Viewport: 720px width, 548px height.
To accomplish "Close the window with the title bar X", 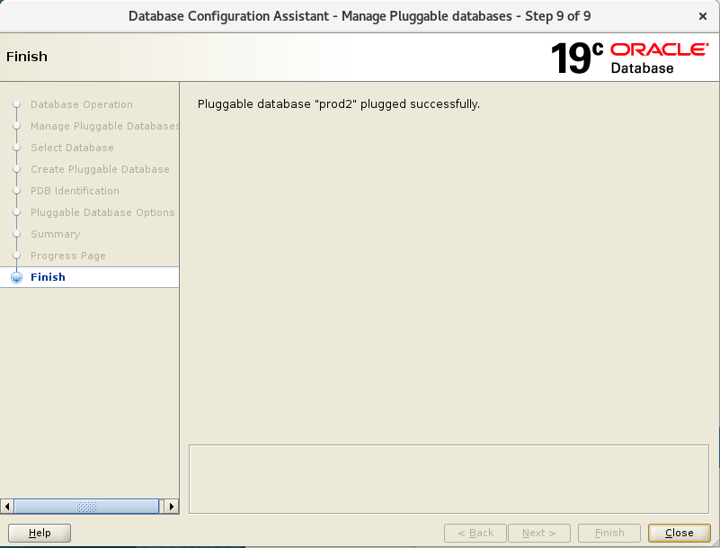I will tap(703, 16).
